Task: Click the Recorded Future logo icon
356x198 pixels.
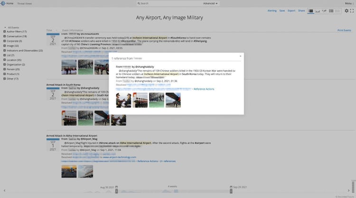Action: [x=3, y=3]
